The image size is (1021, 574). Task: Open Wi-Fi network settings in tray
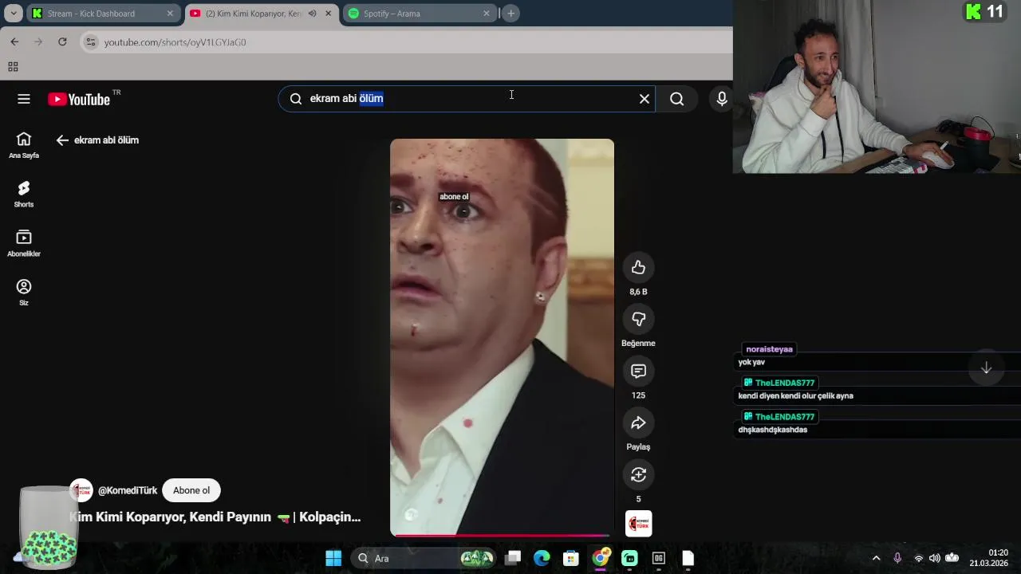(x=918, y=558)
